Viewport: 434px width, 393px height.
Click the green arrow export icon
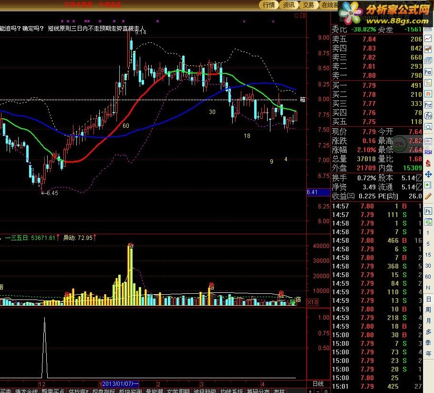click(428, 185)
